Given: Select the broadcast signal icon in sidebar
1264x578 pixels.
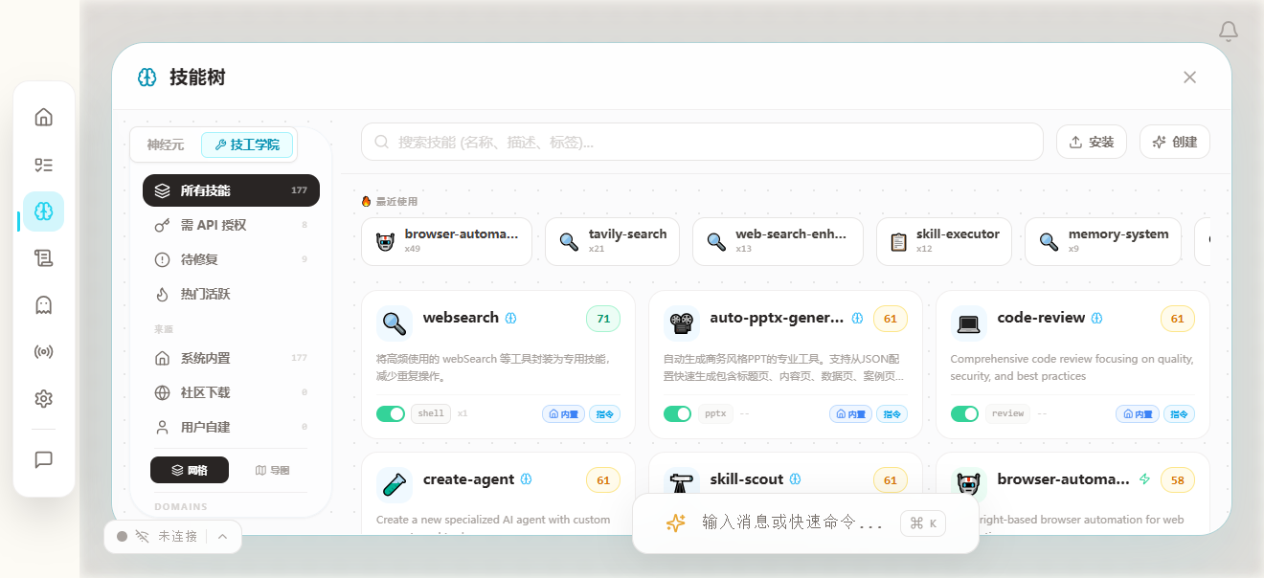Looking at the screenshot, I should point(43,351).
